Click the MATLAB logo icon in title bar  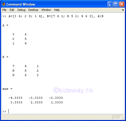[4, 4]
